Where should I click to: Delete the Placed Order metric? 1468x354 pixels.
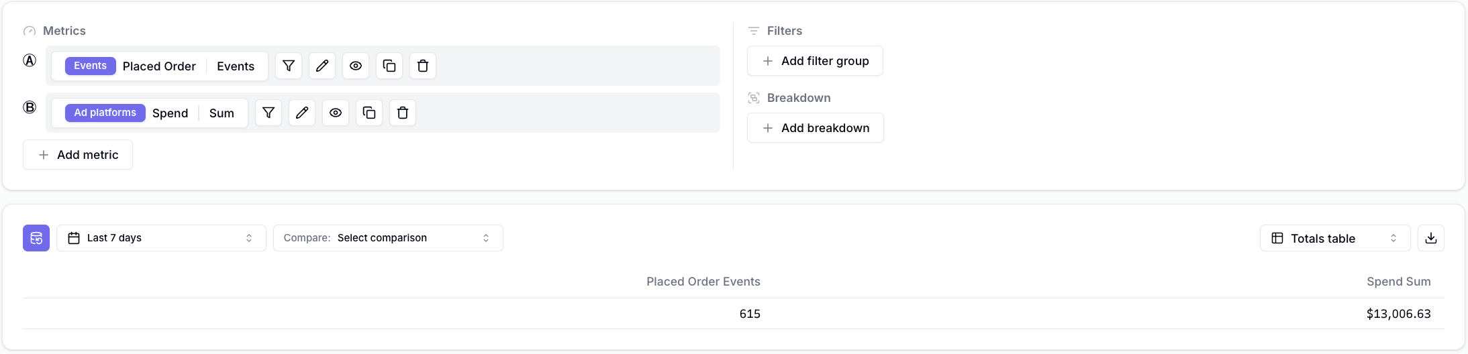click(423, 66)
